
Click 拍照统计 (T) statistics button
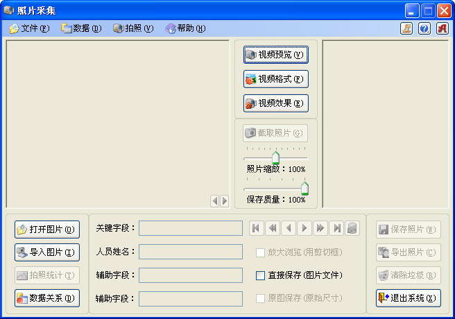click(47, 275)
